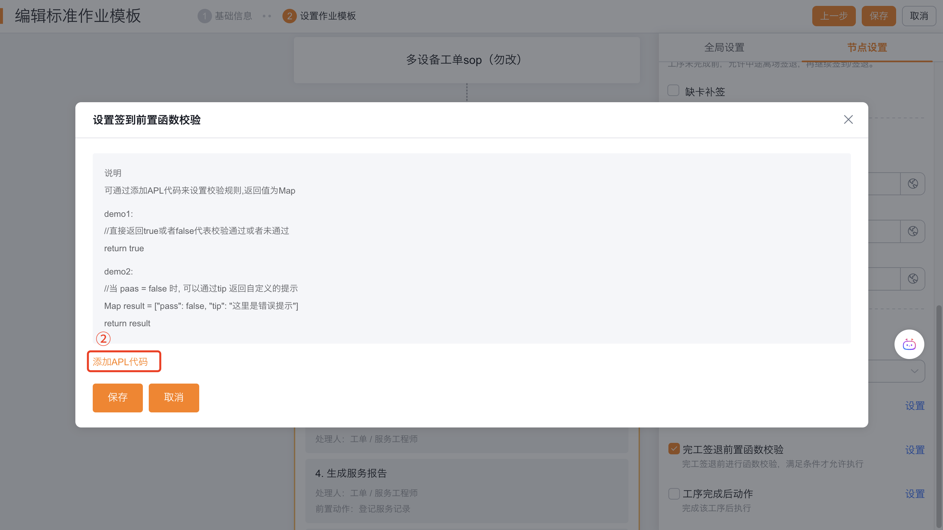The image size is (943, 530).
Task: Switch to the 全局设置 tab
Action: pyautogui.click(x=724, y=47)
